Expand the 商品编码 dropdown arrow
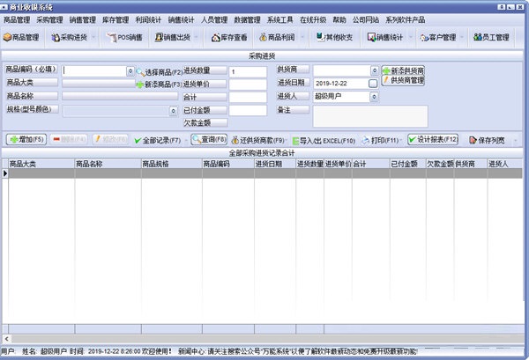This screenshot has height=360, width=529. pos(130,71)
